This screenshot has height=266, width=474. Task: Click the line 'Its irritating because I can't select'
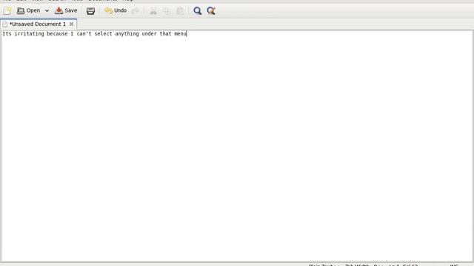click(94, 34)
